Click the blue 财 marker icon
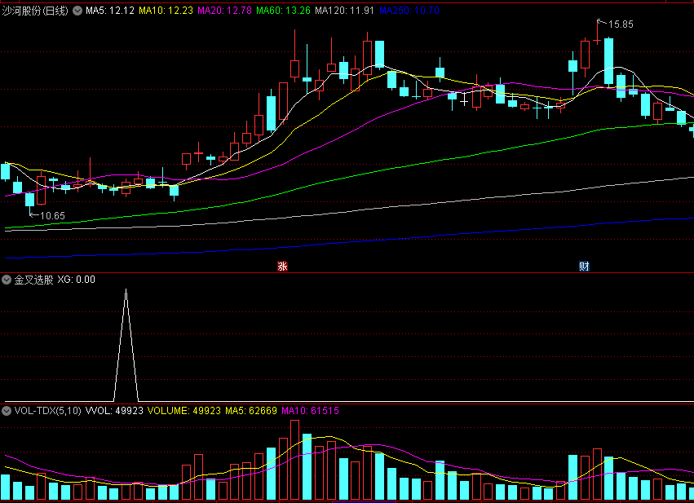This screenshot has height=503, width=694. pyautogui.click(x=584, y=266)
